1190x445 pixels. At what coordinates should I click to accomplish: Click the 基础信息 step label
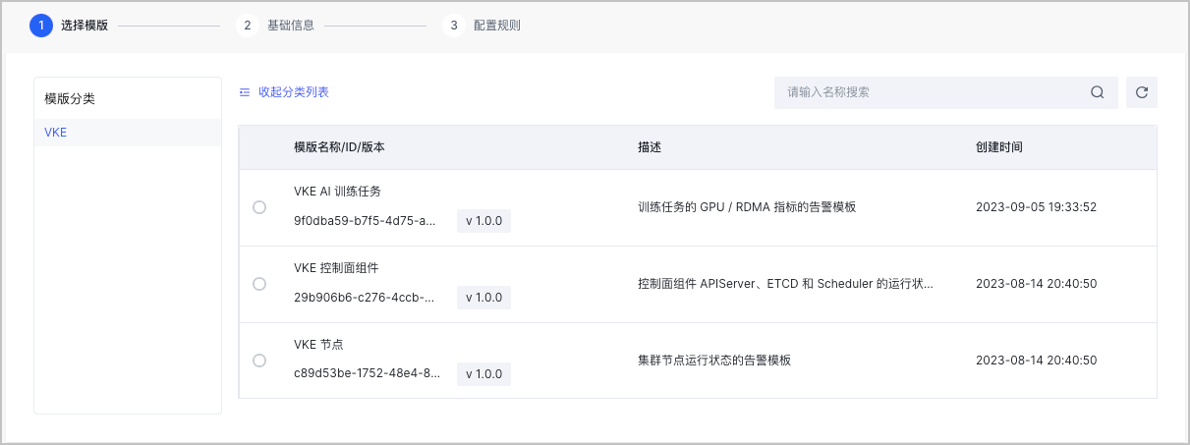tap(291, 26)
